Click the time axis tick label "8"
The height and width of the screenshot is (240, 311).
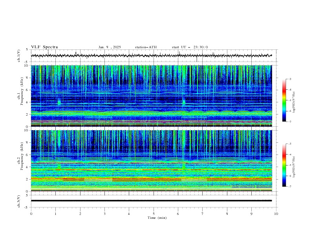pyautogui.click(x=227, y=214)
